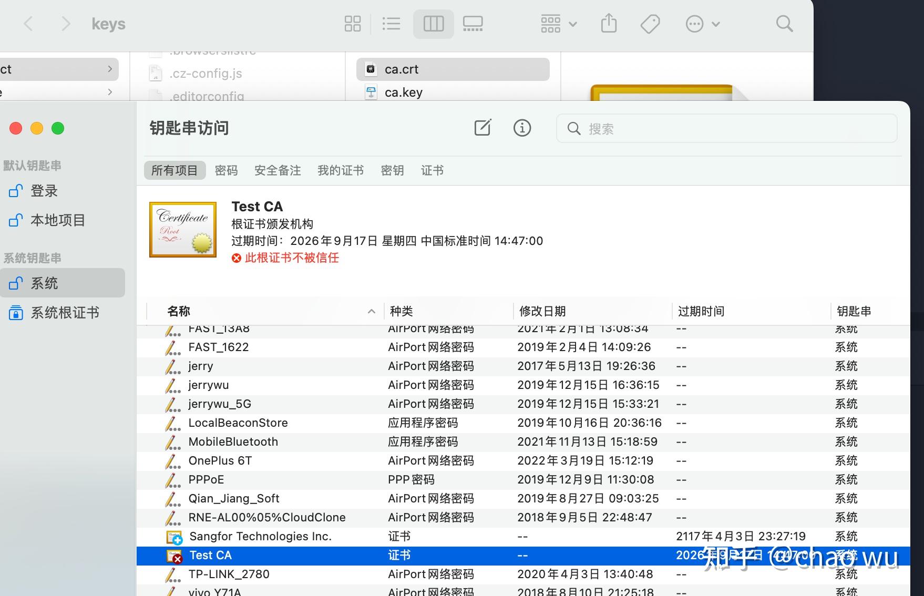Toggle the sort arrow on 名称 column
This screenshot has width=924, height=596.
372,311
